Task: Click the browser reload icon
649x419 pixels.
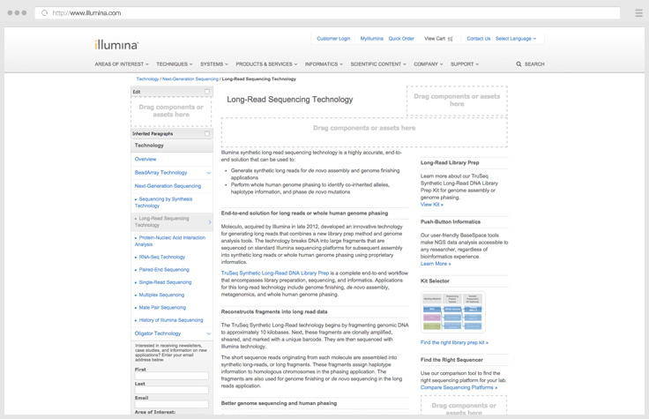Action: pyautogui.click(x=45, y=13)
